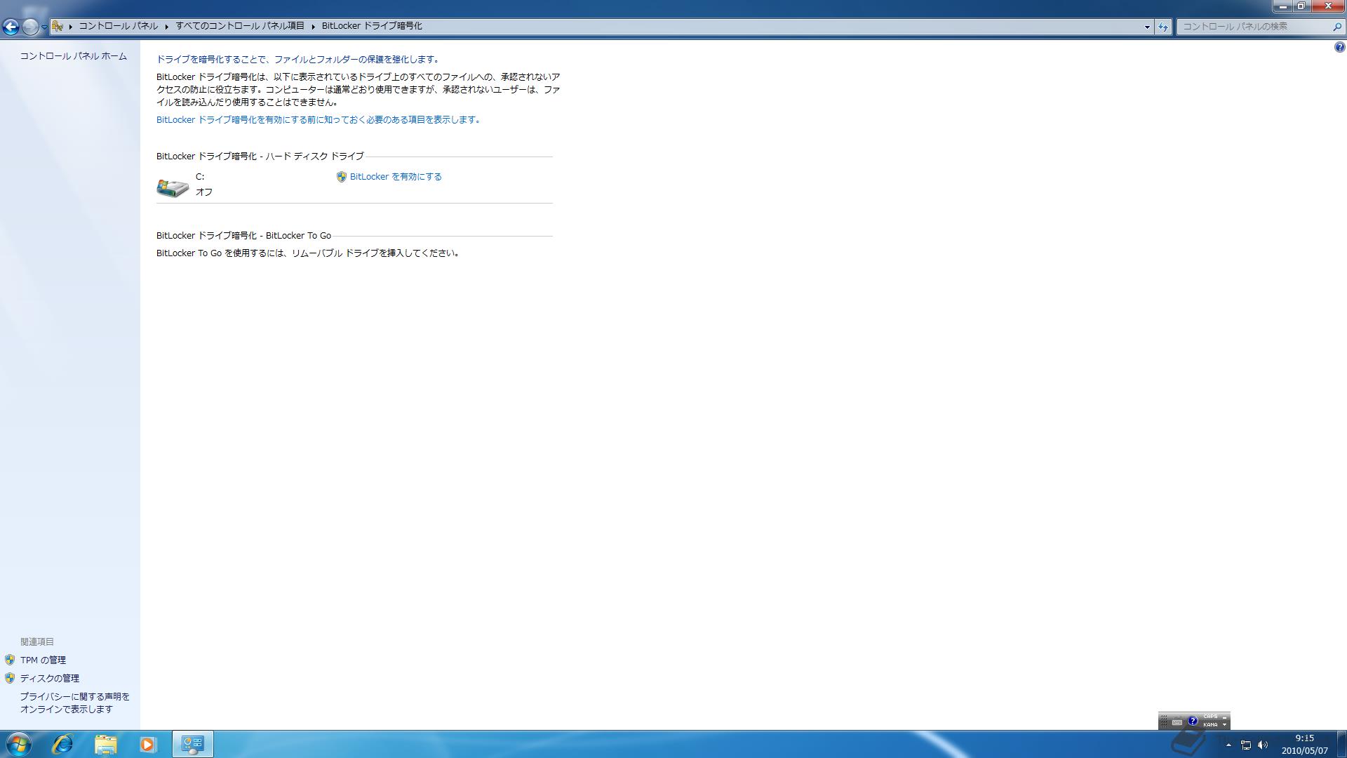
Task: Expand the arrow after コントロール パネル in the breadcrumb
Action: (167, 27)
